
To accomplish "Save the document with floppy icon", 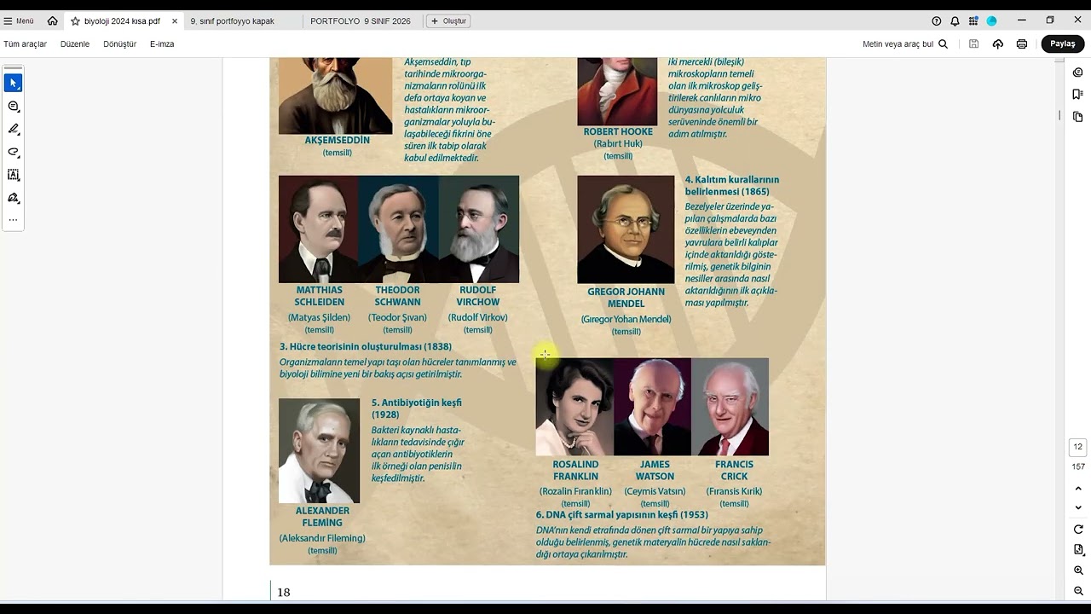I will 973,43.
